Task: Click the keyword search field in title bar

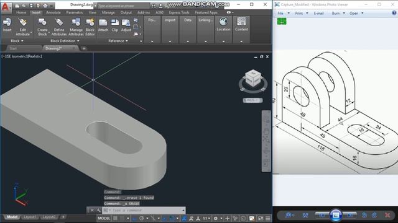Action: (x=123, y=6)
